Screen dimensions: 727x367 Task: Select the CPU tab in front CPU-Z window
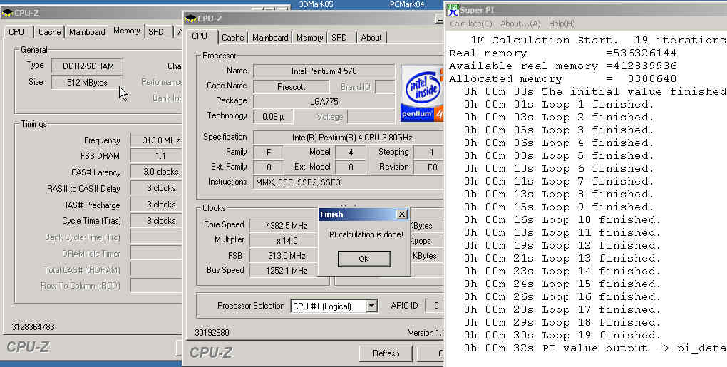click(x=200, y=36)
